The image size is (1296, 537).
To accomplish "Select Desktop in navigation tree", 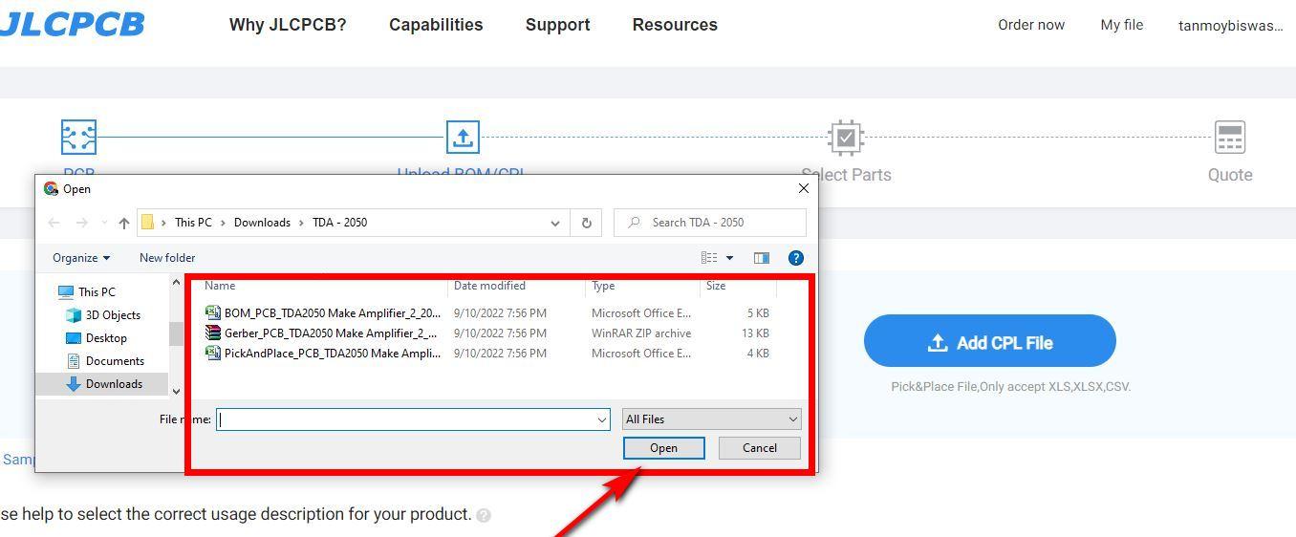I will pyautogui.click(x=106, y=338).
